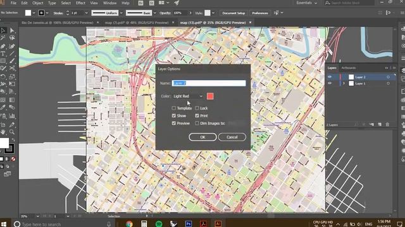Select the Type tool
Image resolution: width=405 pixels, height=227 pixels.
click(3, 54)
